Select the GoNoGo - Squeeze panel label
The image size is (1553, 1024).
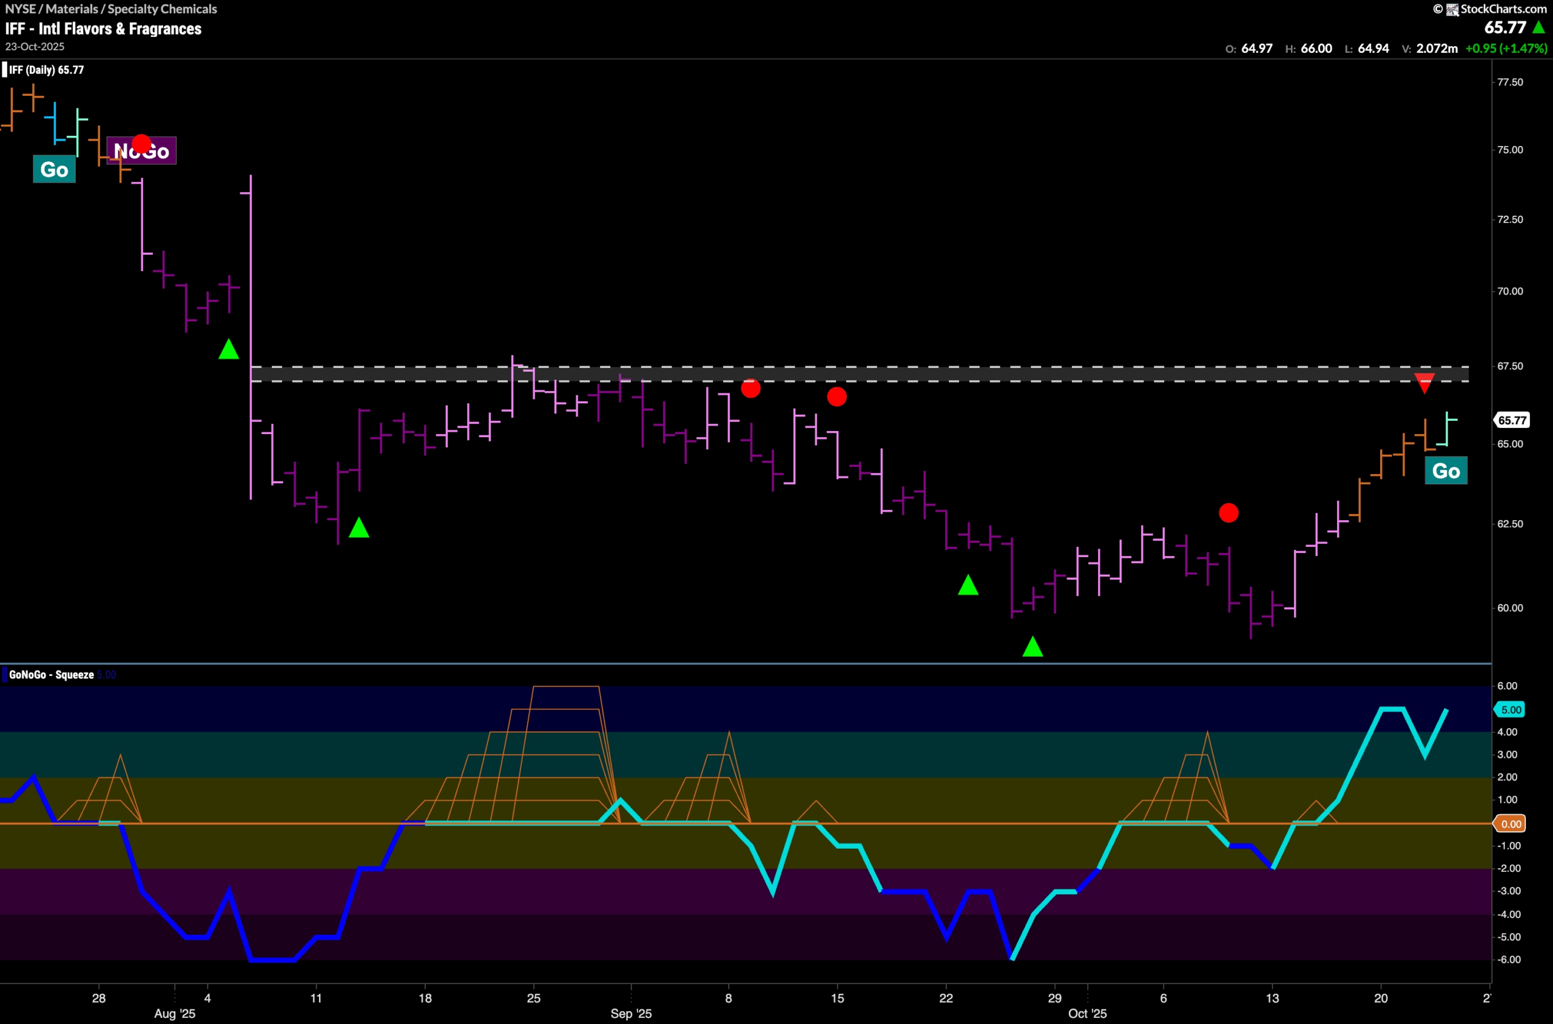[x=52, y=675]
